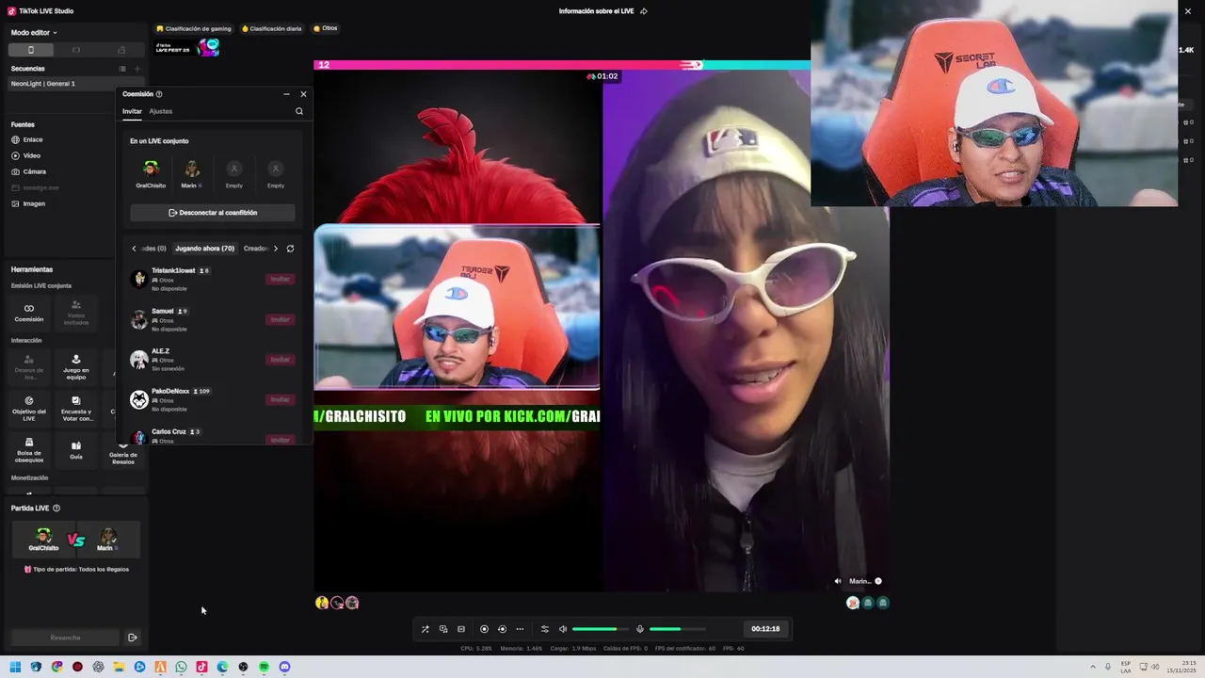Select the Vídeo source

pyautogui.click(x=26, y=155)
